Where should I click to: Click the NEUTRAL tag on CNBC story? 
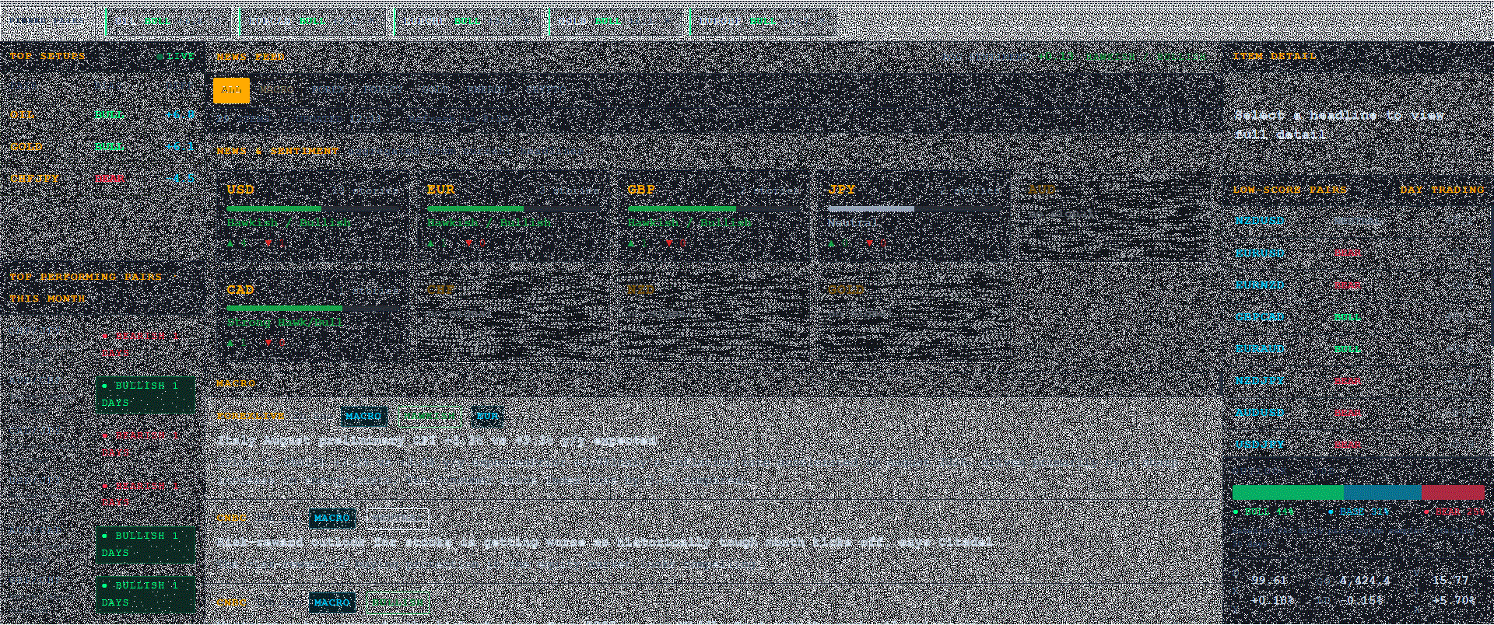coord(398,518)
